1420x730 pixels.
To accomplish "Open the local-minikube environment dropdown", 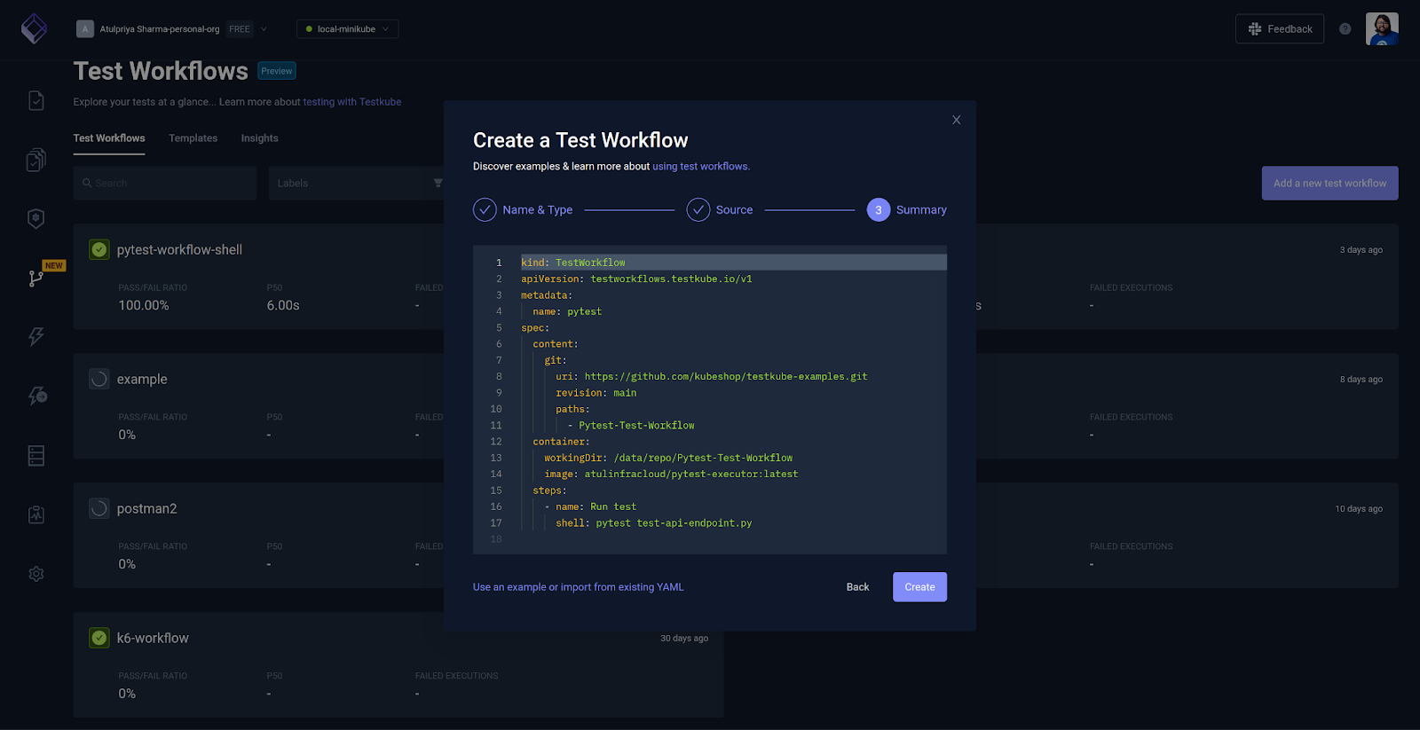I will (x=347, y=29).
